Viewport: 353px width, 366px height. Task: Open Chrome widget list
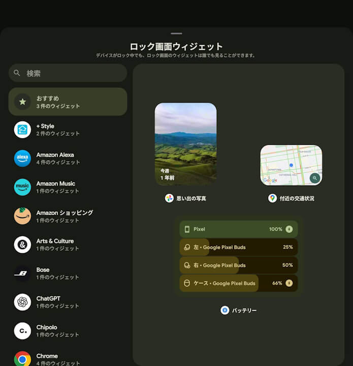point(68,357)
